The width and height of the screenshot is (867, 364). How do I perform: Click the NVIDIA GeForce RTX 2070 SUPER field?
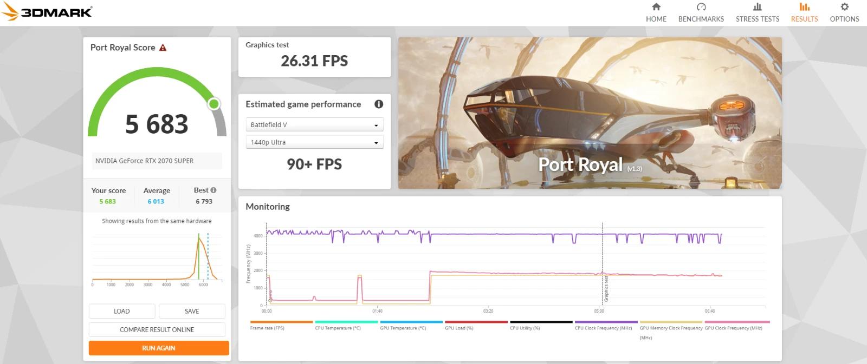(x=157, y=161)
